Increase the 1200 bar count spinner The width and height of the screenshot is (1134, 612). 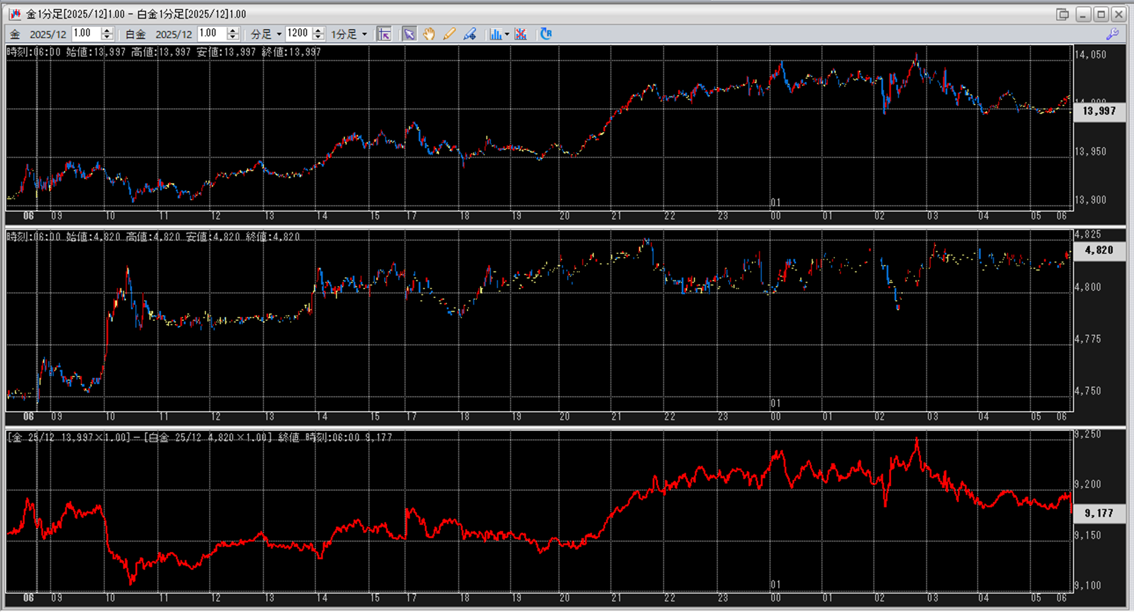pos(318,30)
